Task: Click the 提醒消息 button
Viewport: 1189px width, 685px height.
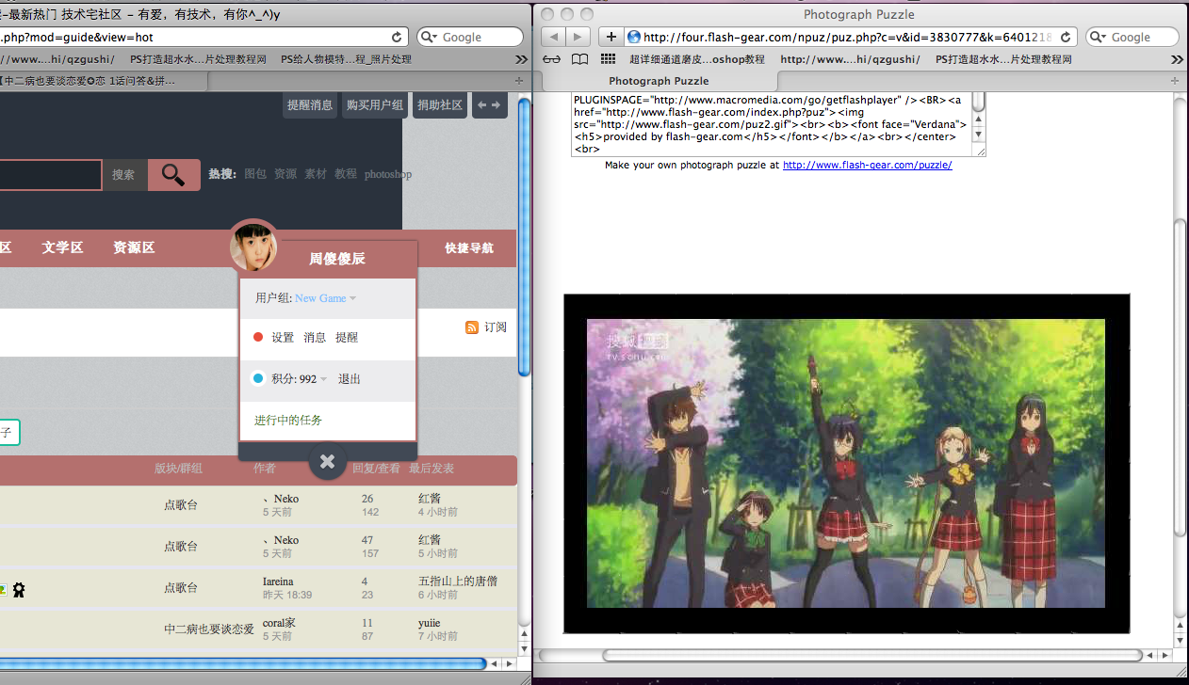Action: point(310,105)
